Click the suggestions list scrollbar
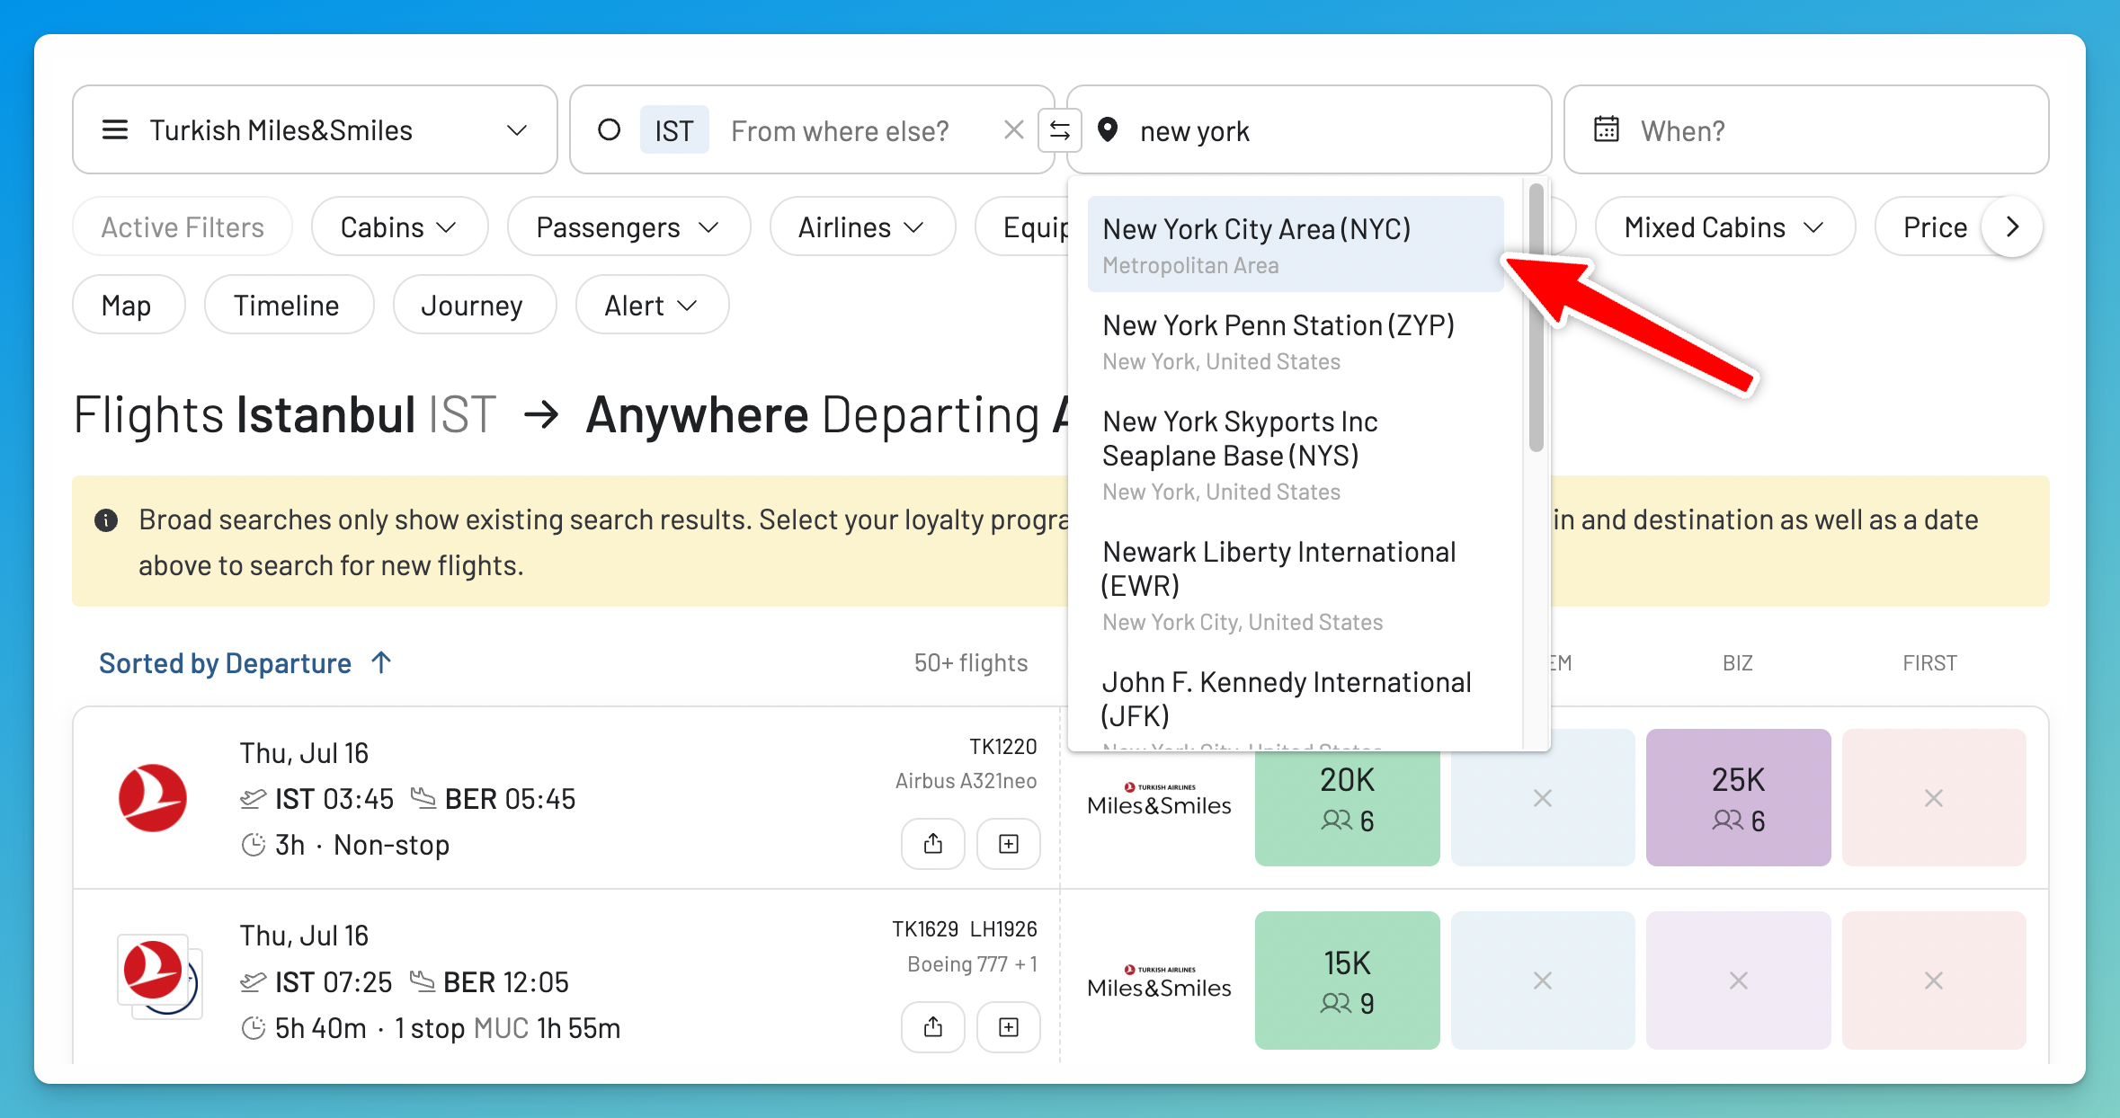The width and height of the screenshot is (2120, 1118). 1536,317
